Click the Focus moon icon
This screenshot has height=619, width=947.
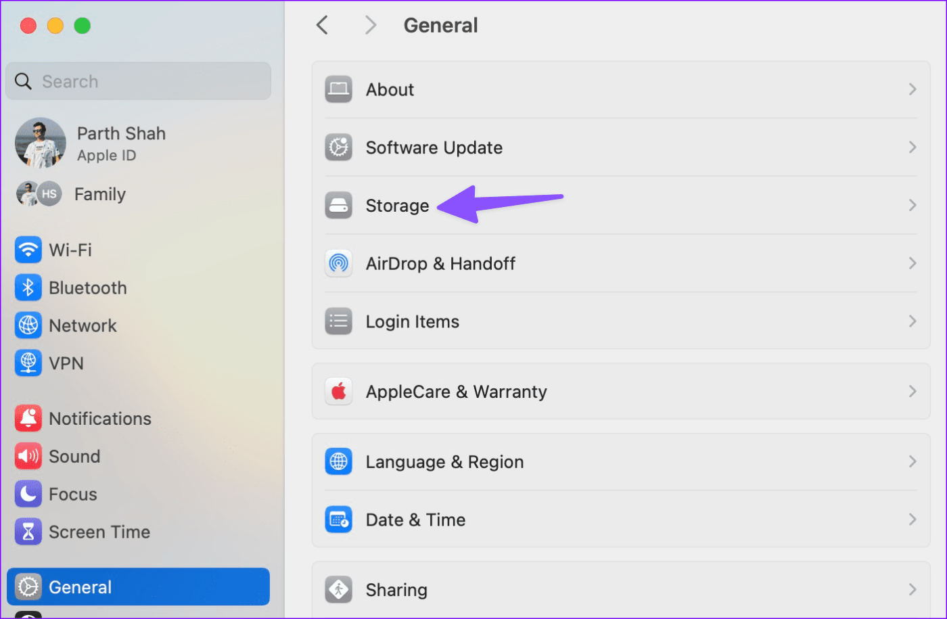(28, 495)
